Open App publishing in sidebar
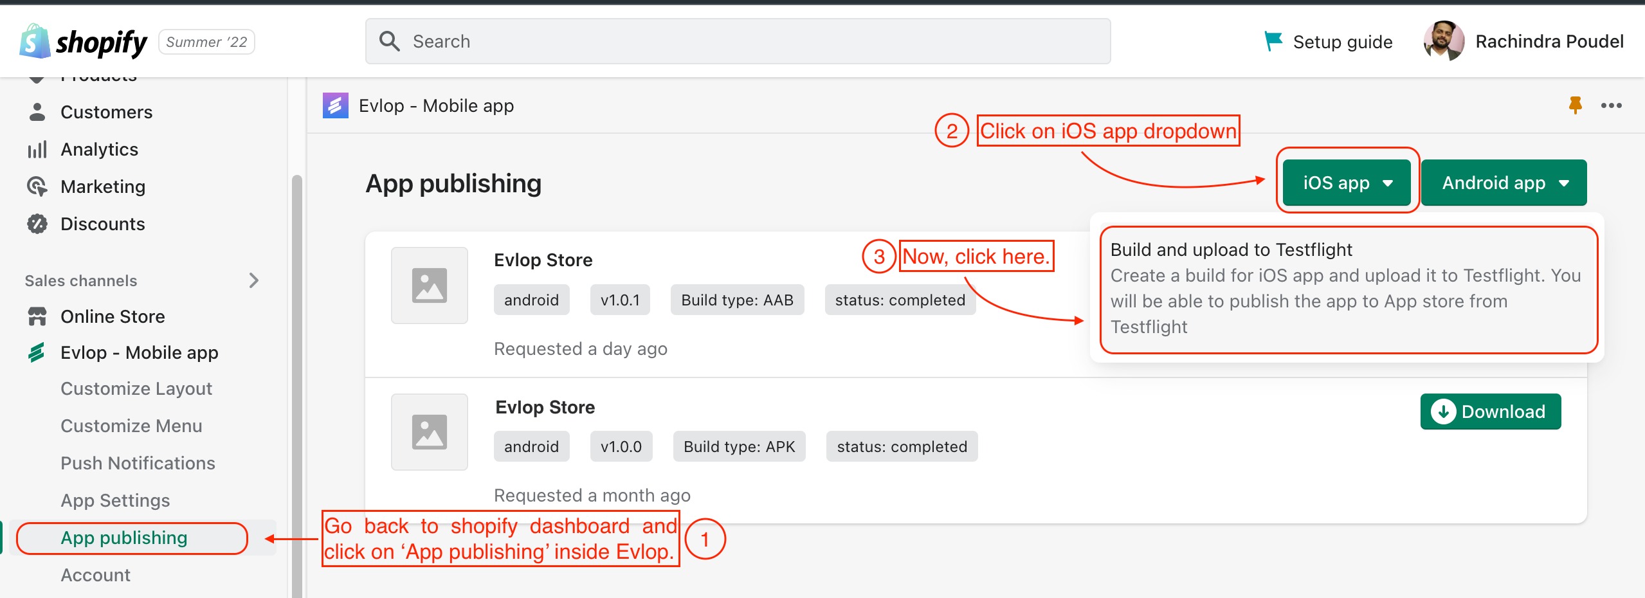The image size is (1645, 598). pyautogui.click(x=124, y=538)
